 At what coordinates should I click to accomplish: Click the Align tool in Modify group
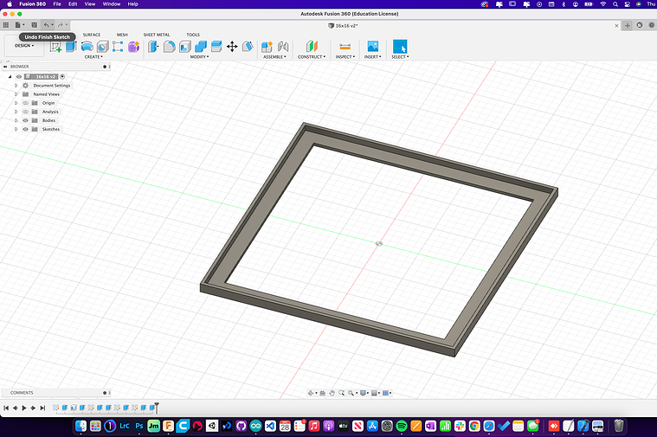[x=248, y=47]
